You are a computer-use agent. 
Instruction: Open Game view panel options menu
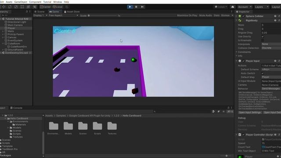click(231, 11)
